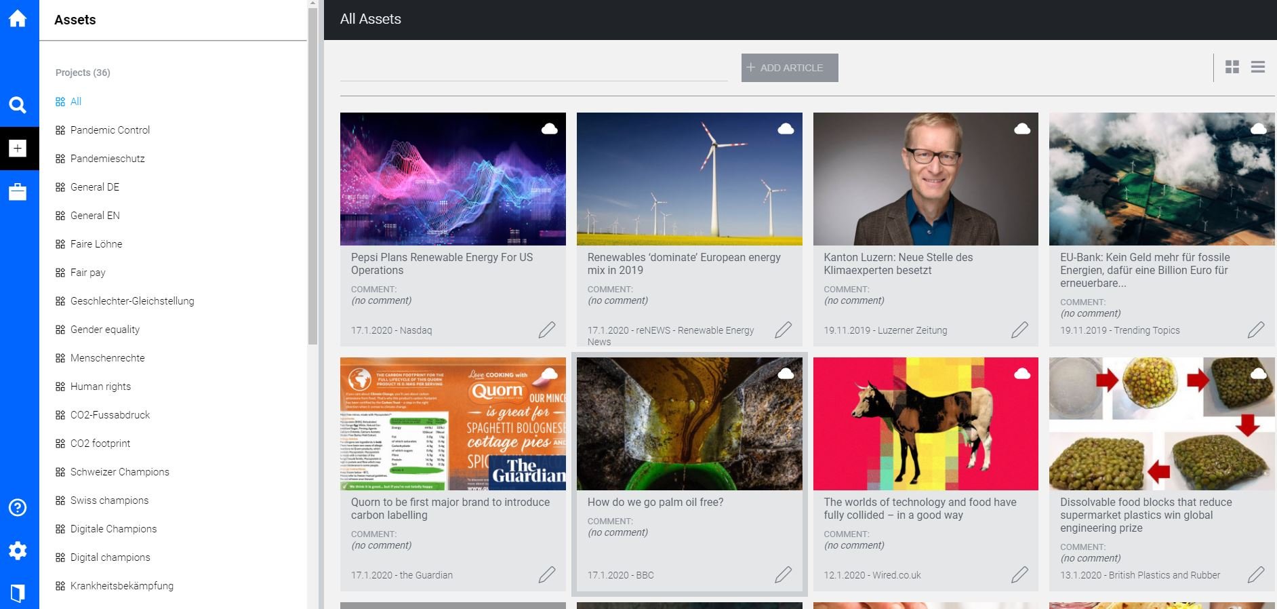
Task: Select the plus icon in left sidebar
Action: point(18,148)
